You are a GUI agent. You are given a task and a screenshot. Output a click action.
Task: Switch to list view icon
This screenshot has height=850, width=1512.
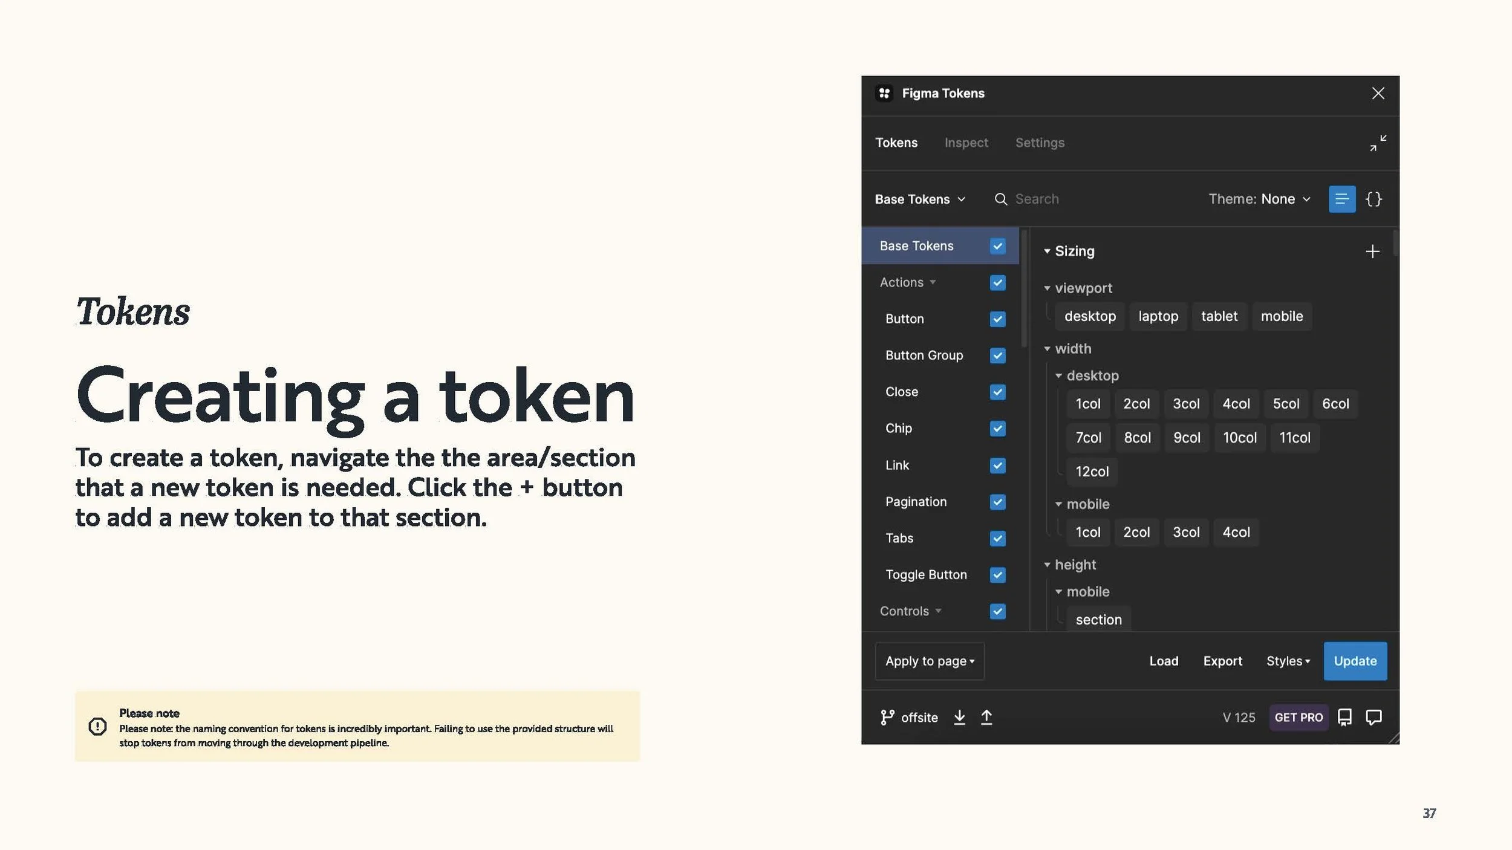1341,199
